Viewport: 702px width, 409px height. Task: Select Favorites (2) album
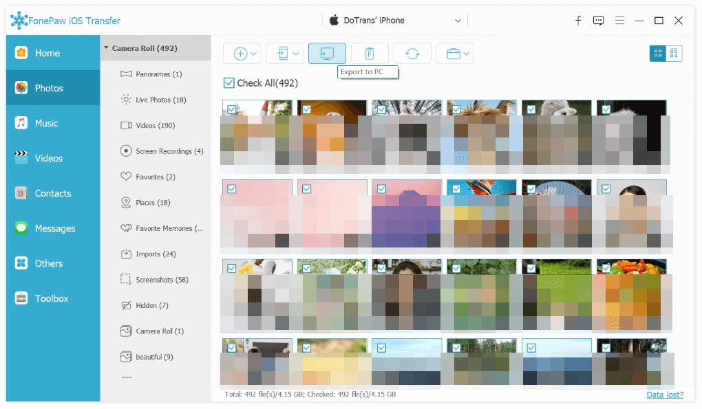coord(156,177)
